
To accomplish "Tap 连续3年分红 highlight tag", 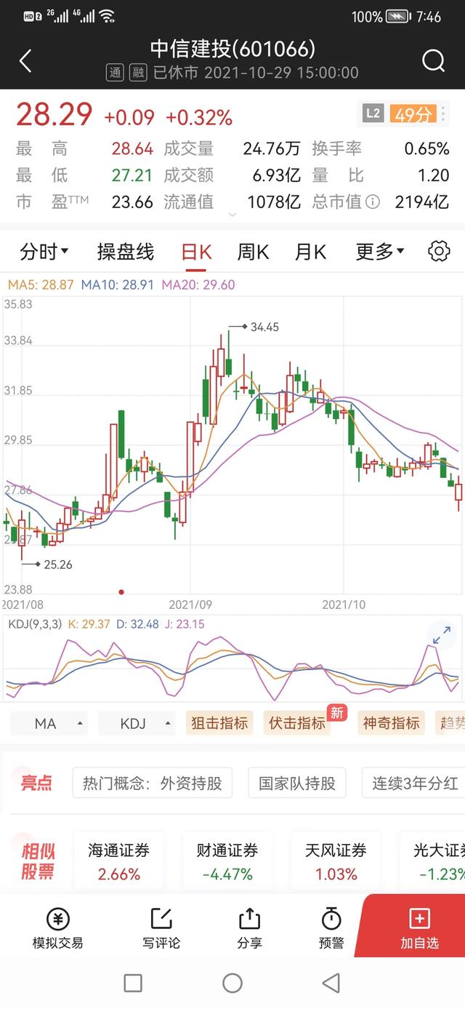I will (414, 783).
